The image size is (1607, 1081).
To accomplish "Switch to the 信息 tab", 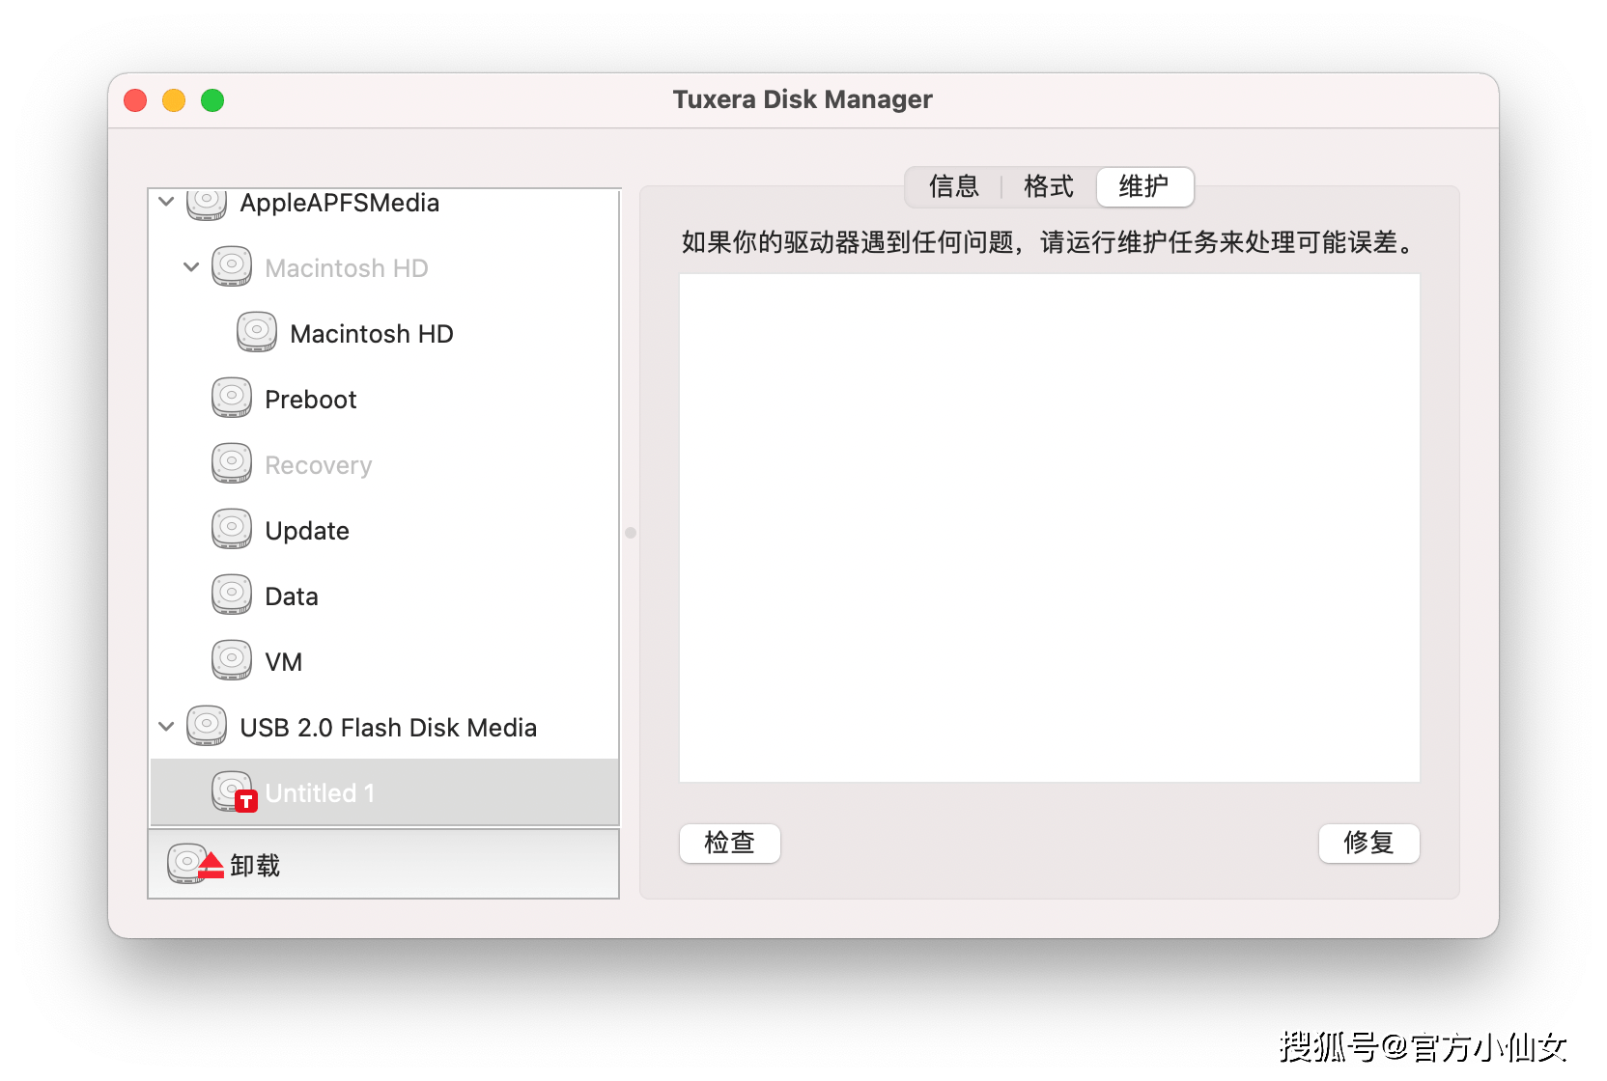I will (954, 186).
